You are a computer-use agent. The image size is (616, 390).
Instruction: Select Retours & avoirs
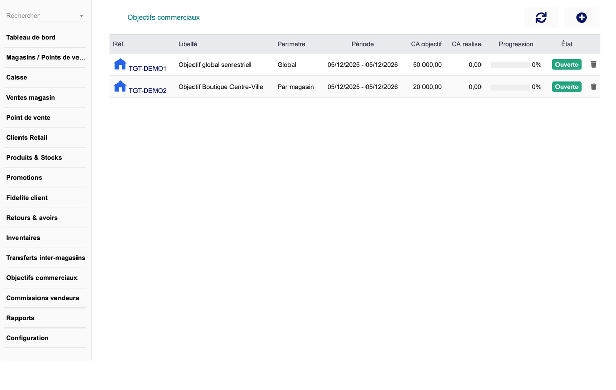pos(32,217)
